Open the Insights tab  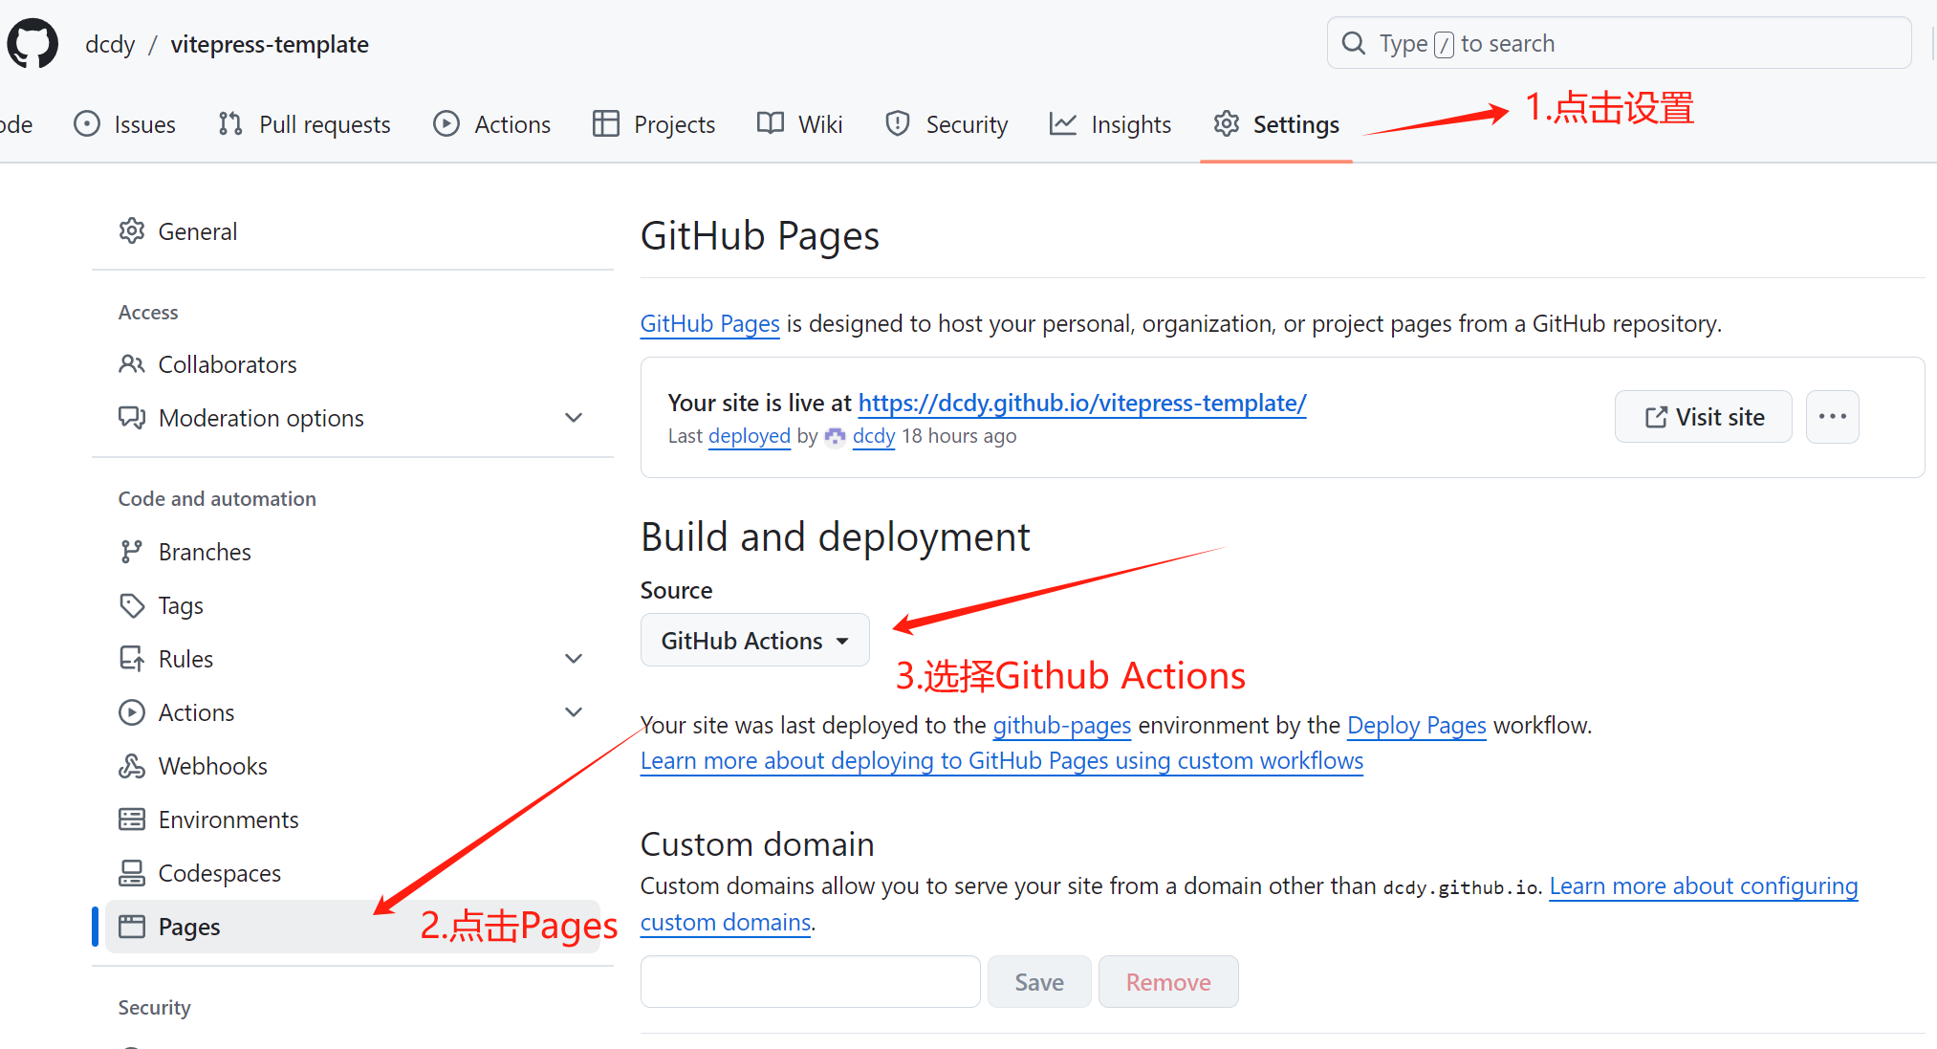(x=1110, y=124)
